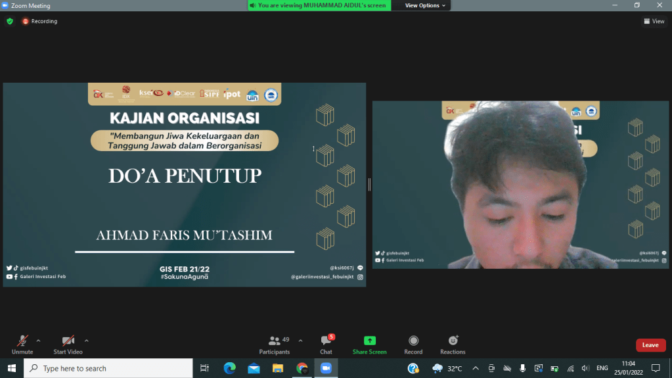
Task: Open Google Chrome from the taskbar
Action: pos(302,368)
